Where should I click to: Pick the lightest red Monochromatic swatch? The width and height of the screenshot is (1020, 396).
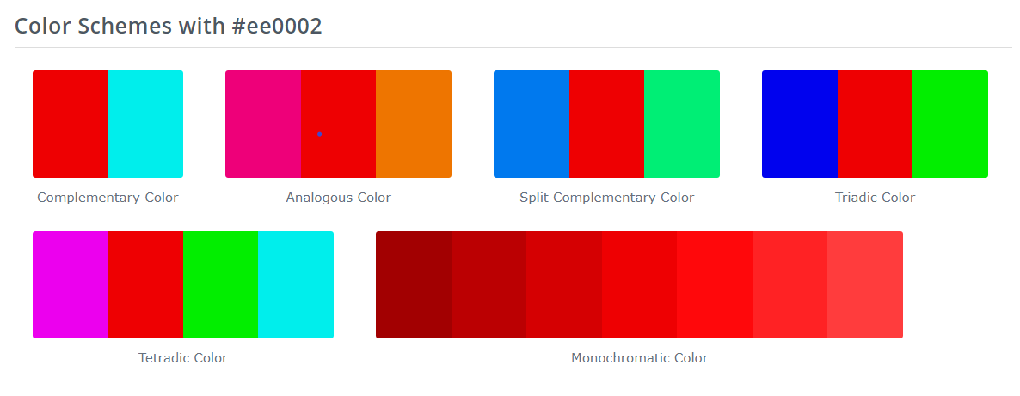pos(865,285)
